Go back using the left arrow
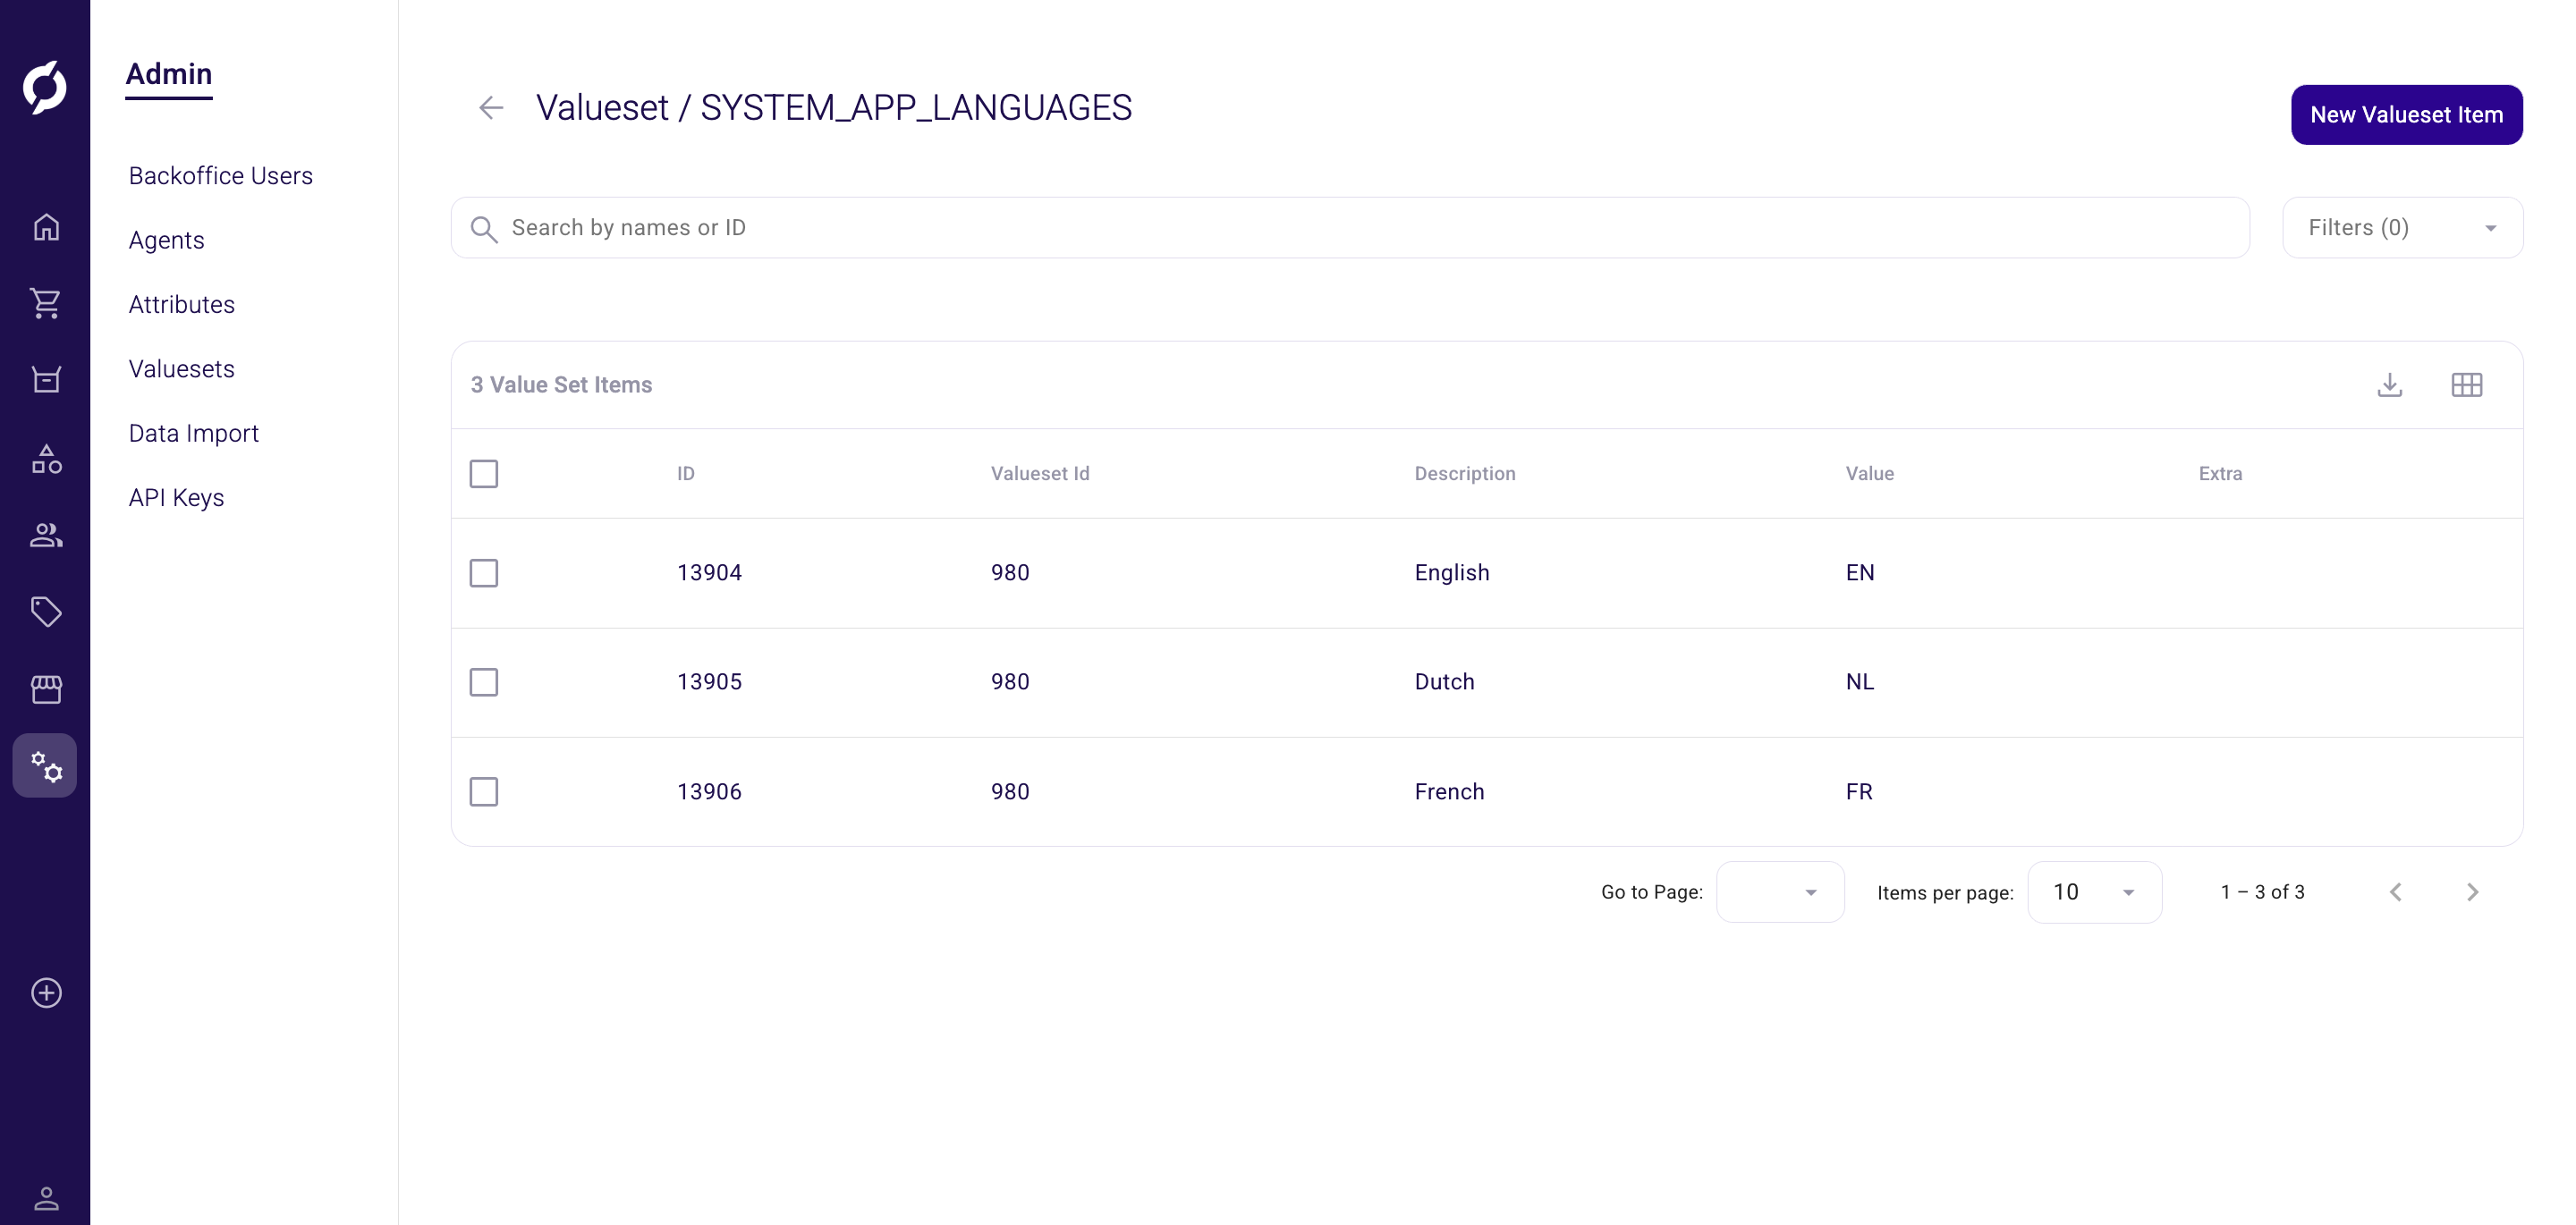 491,108
